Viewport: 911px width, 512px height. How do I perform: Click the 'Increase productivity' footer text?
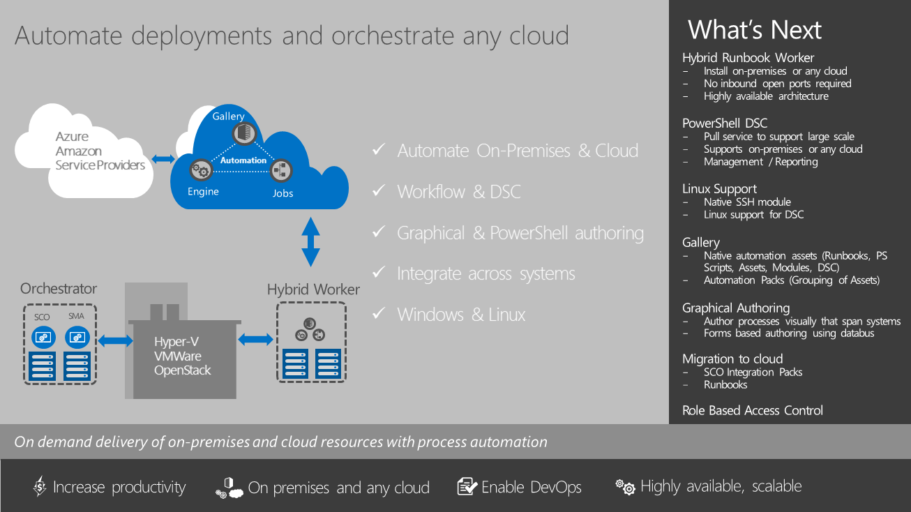[119, 488]
